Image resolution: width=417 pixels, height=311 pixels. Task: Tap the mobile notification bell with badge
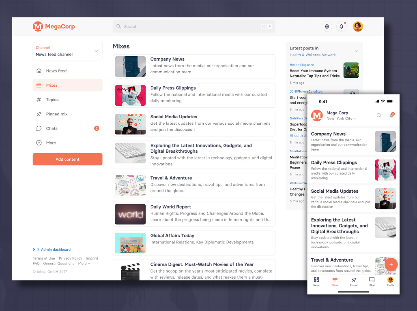pyautogui.click(x=391, y=115)
